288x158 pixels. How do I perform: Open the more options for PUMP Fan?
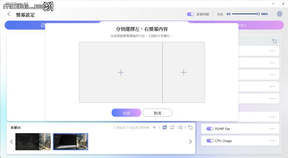272,129
